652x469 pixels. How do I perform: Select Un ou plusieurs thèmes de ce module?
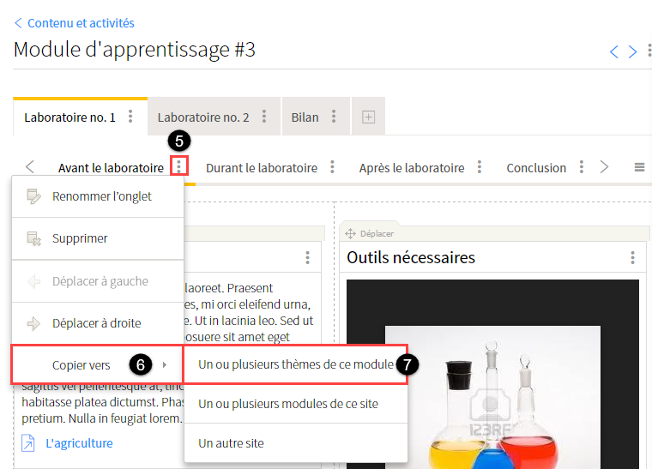(296, 364)
